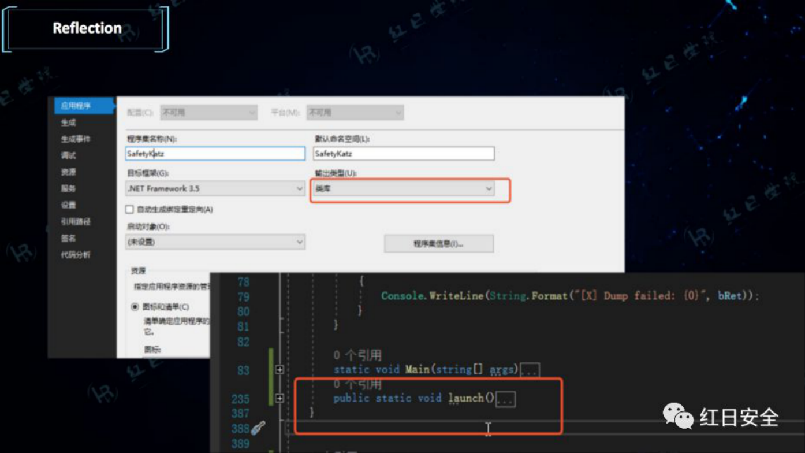Click the args parameter in Main signature
Image resolution: width=805 pixels, height=453 pixels.
(502, 370)
